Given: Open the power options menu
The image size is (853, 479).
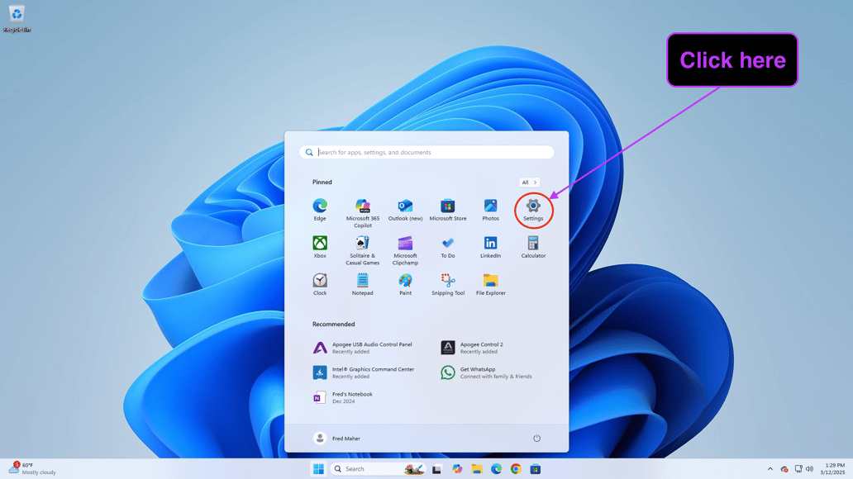Looking at the screenshot, I should [x=536, y=439].
